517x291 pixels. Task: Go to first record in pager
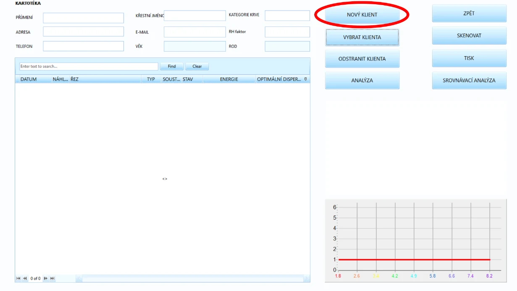click(18, 278)
